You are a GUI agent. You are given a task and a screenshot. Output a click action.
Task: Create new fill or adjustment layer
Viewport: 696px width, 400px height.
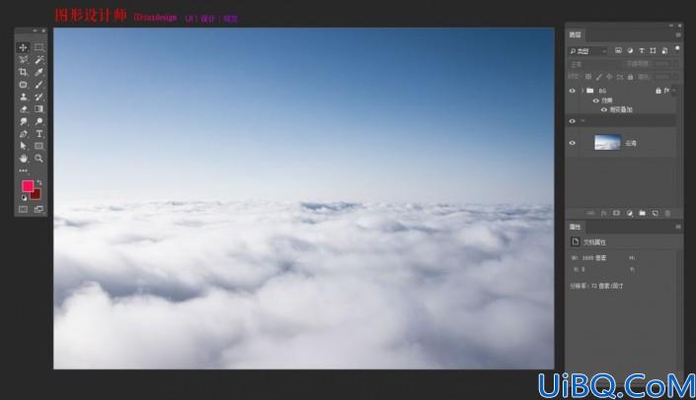coord(630,214)
